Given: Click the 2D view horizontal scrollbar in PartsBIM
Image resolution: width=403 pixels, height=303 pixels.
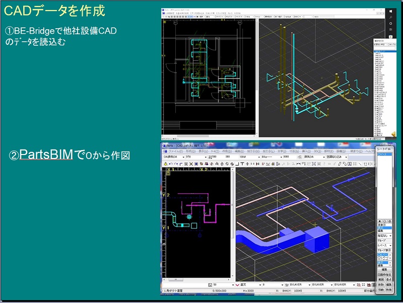Looking at the screenshot, I should 197,279.
